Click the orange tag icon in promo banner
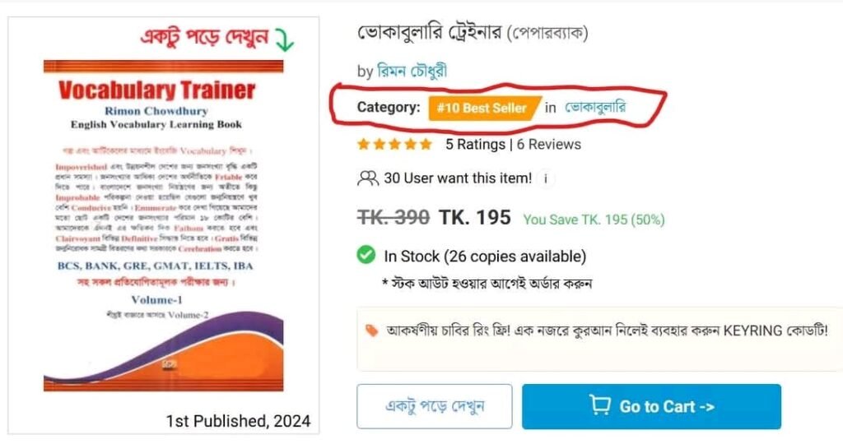 [371, 331]
